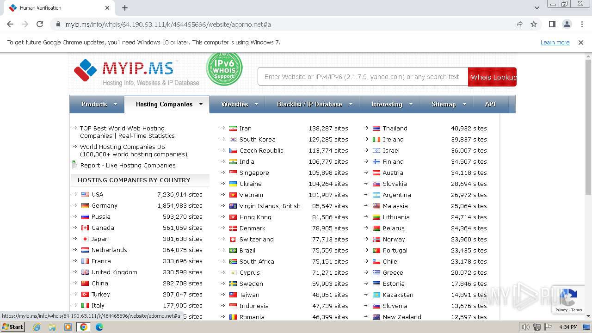Click the Windows Start button
The height and width of the screenshot is (333, 592).
(13, 327)
